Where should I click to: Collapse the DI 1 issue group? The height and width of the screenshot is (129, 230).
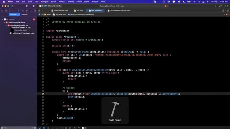pos(3,19)
